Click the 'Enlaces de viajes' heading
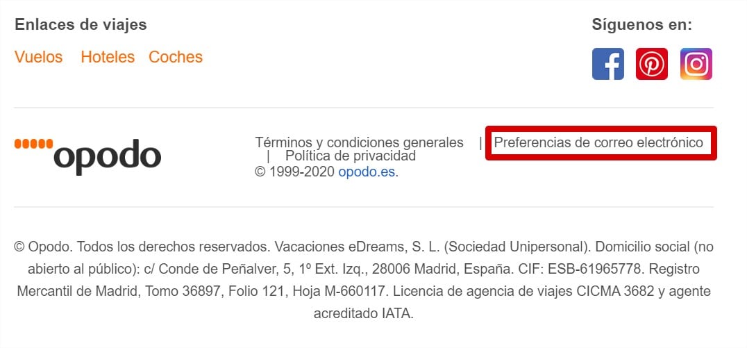The width and height of the screenshot is (747, 348). point(81,24)
